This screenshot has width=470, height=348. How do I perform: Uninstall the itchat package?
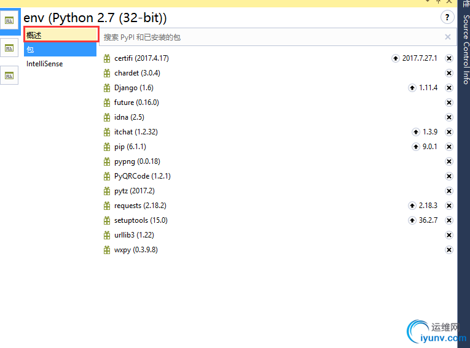448,132
